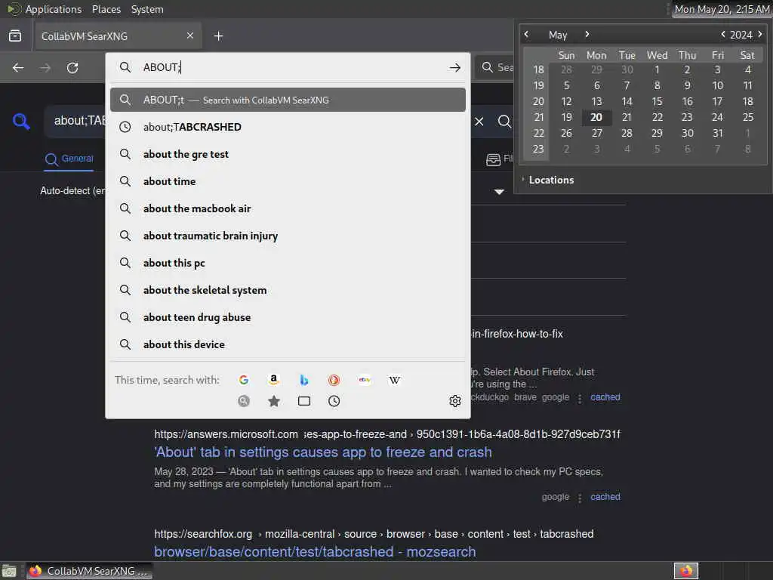Click CollabVM SearXNG taskbar window button
This screenshot has width=773, height=580.
pos(89,571)
